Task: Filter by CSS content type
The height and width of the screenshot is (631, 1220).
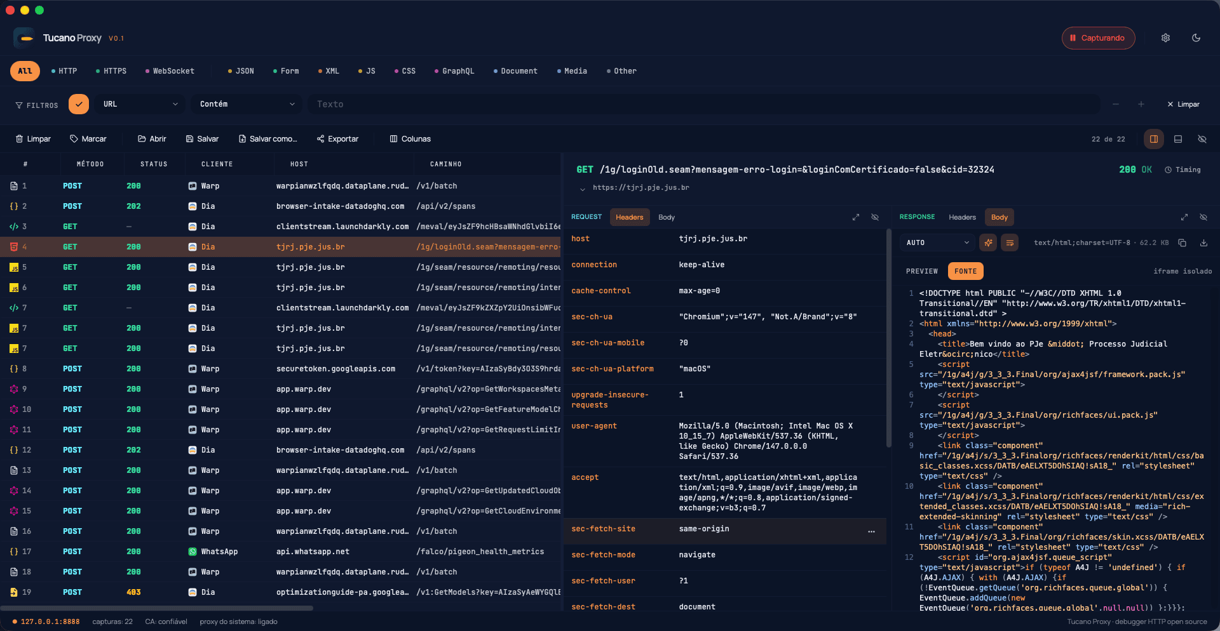Action: pyautogui.click(x=405, y=71)
